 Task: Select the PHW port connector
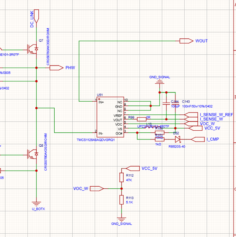point(56,68)
